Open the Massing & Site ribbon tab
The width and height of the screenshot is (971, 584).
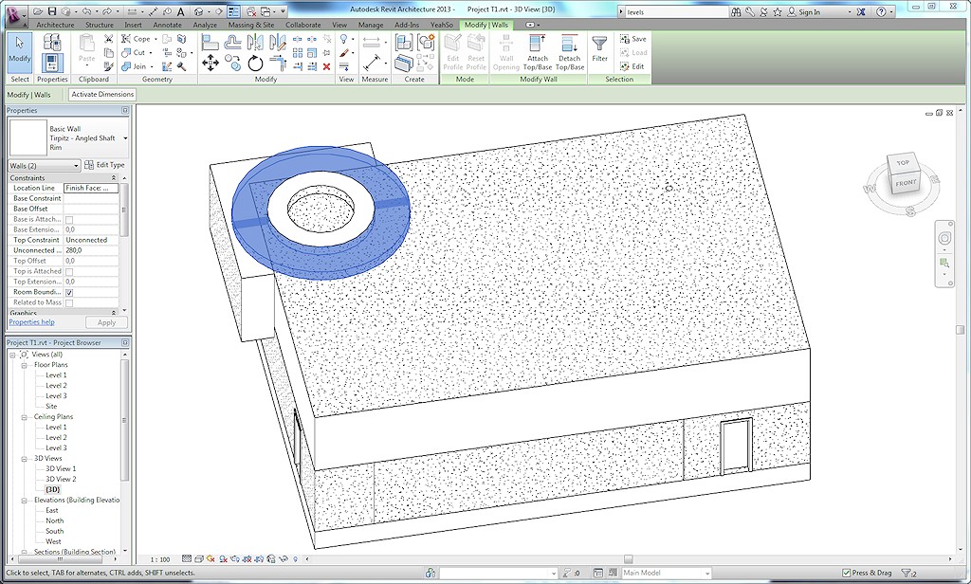point(251,25)
